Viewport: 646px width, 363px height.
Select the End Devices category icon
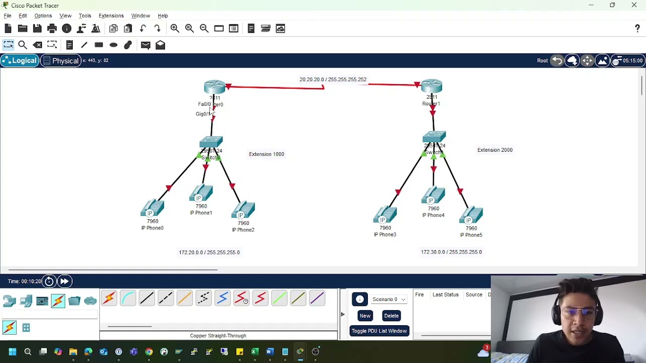26,301
